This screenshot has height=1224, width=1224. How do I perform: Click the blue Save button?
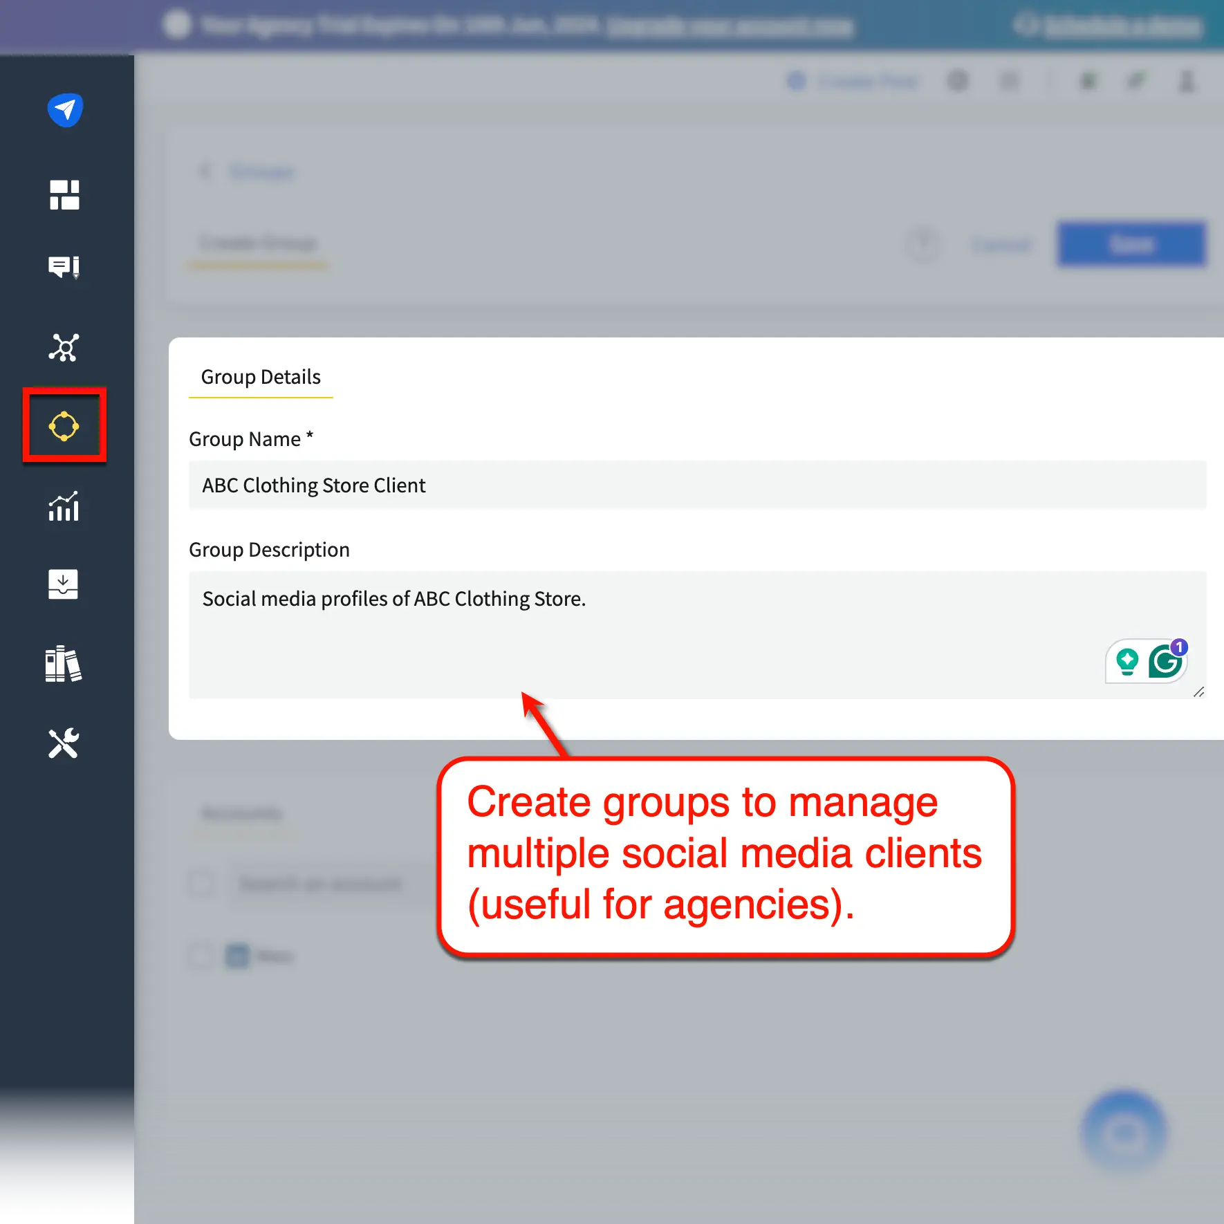point(1131,244)
